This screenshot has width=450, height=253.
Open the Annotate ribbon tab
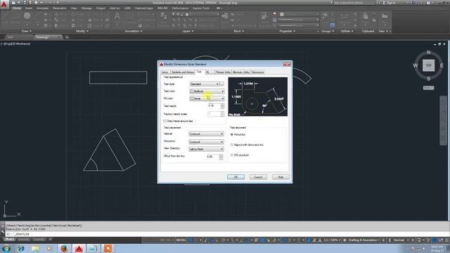click(x=42, y=8)
